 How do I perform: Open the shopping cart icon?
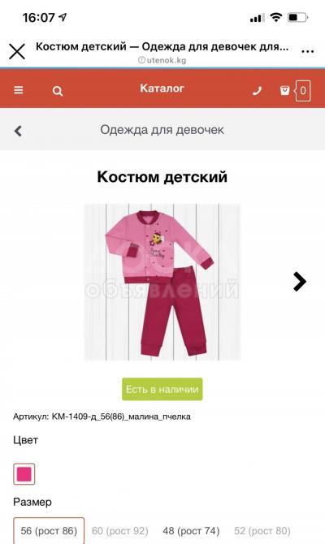pos(284,91)
